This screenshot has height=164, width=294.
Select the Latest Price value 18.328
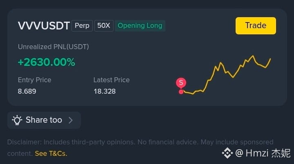point(105,91)
